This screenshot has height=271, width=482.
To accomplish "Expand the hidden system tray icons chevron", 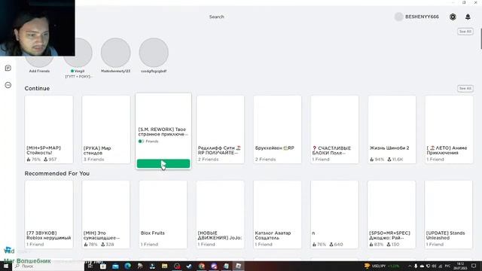I will [410, 266].
